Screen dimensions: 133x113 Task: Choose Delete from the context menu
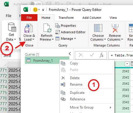click(x=87, y=78)
